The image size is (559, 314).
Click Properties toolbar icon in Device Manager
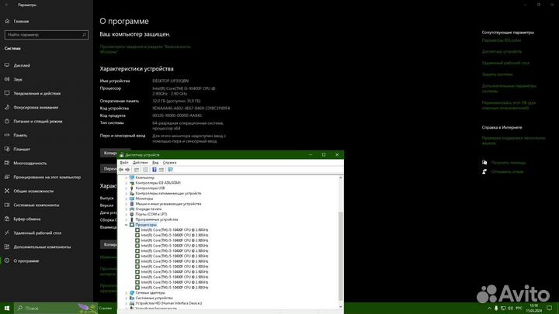145,170
